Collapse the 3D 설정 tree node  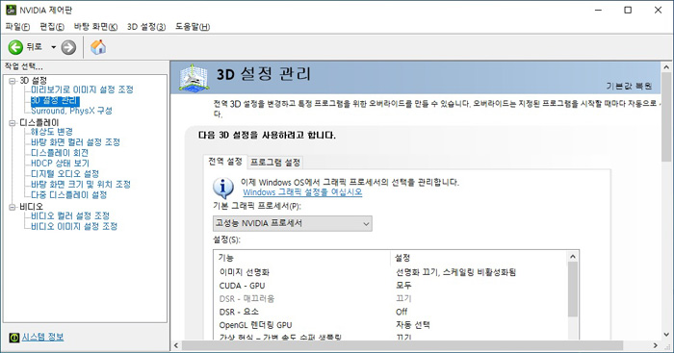tap(13, 80)
